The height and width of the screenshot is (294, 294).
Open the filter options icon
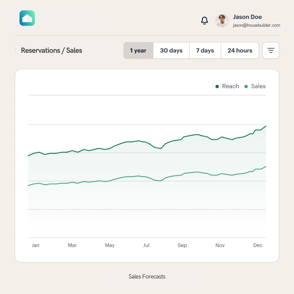click(x=271, y=50)
